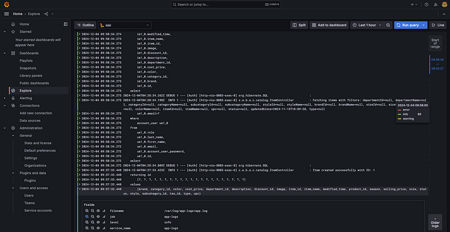The height and width of the screenshot is (232, 450).
Task: Open the user avatar profile menu
Action: pos(444,4)
